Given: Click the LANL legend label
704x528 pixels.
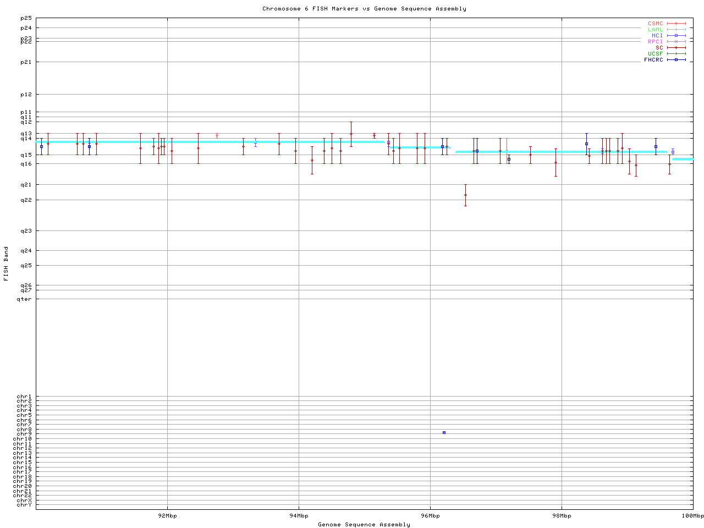Looking at the screenshot, I should tap(655, 30).
